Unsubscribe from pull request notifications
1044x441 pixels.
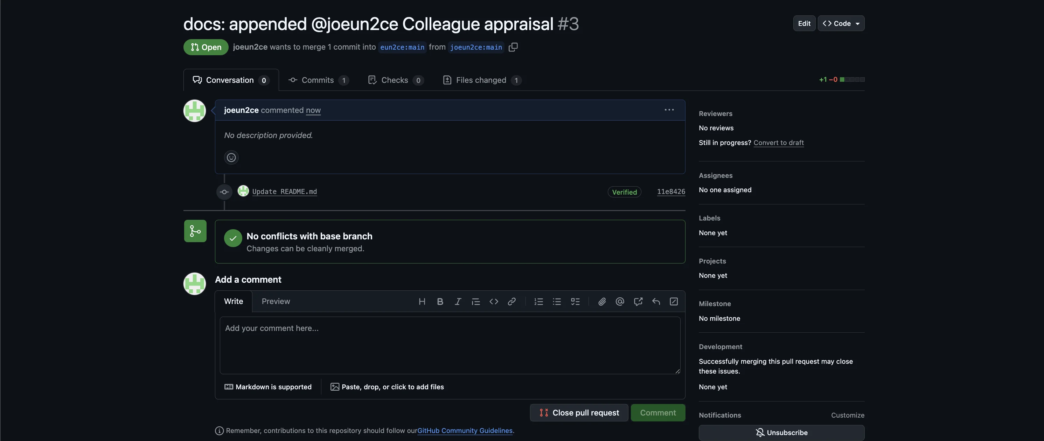pyautogui.click(x=781, y=433)
